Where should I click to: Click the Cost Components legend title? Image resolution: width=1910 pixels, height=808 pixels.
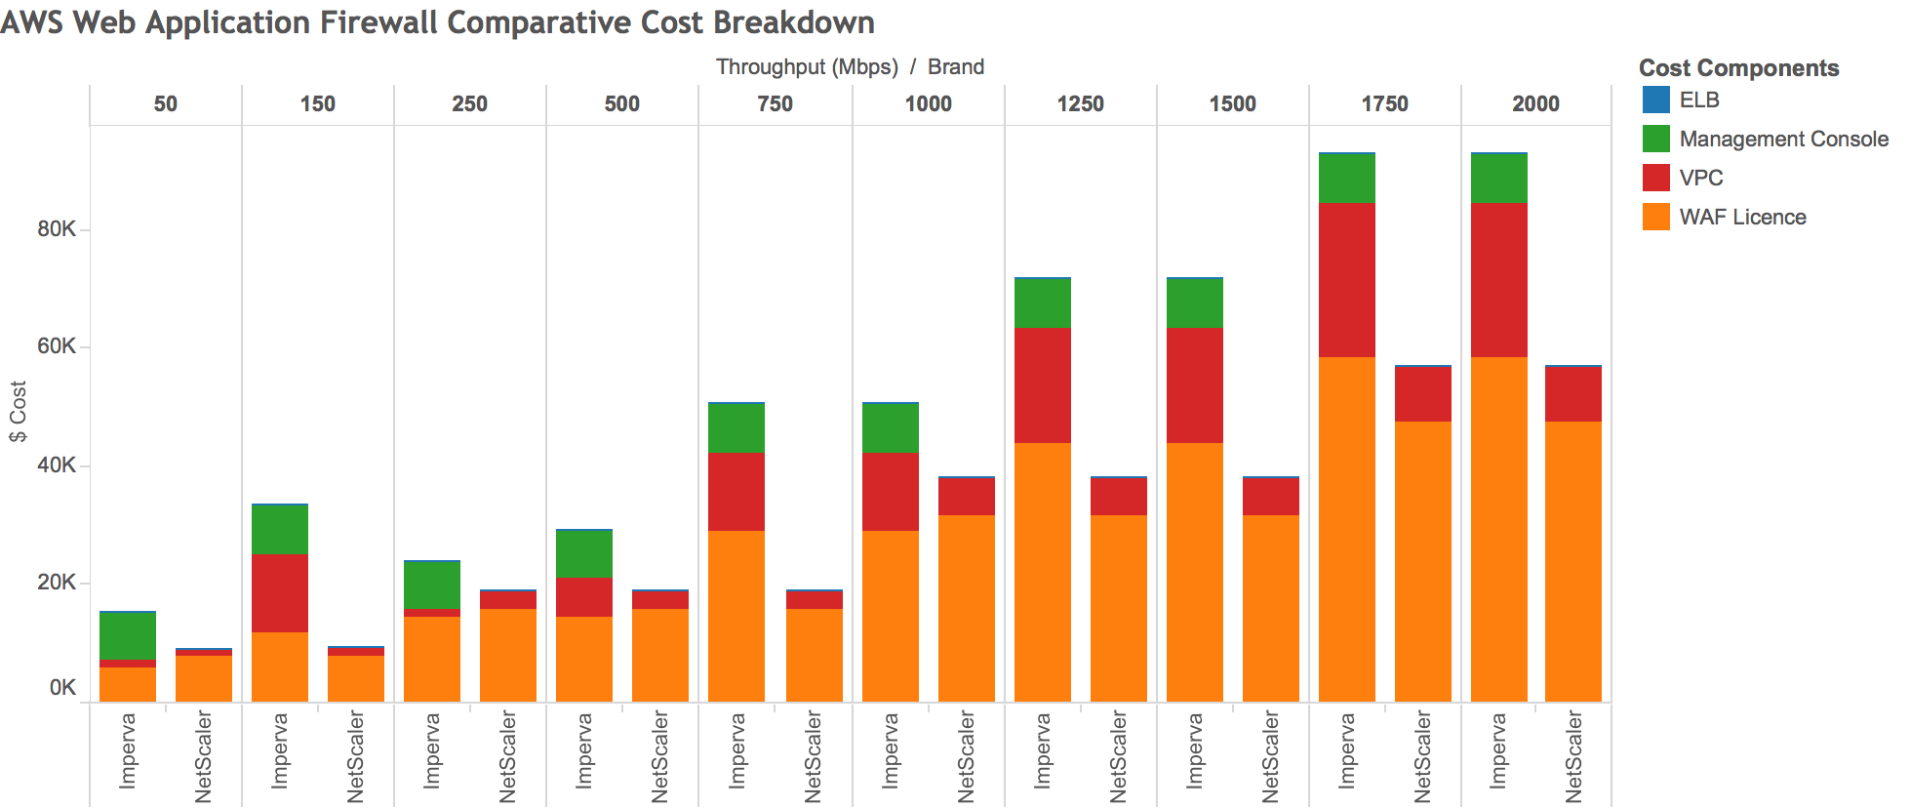tap(1738, 67)
